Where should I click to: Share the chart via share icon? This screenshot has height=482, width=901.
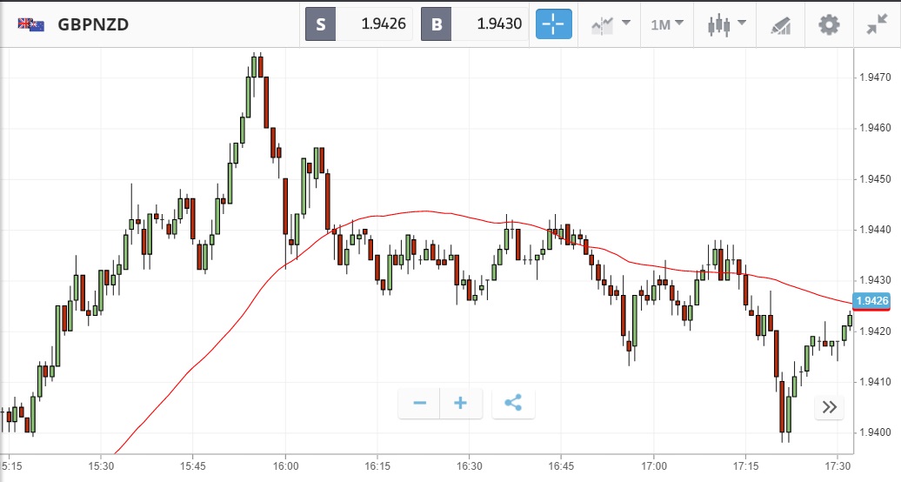pyautogui.click(x=513, y=403)
